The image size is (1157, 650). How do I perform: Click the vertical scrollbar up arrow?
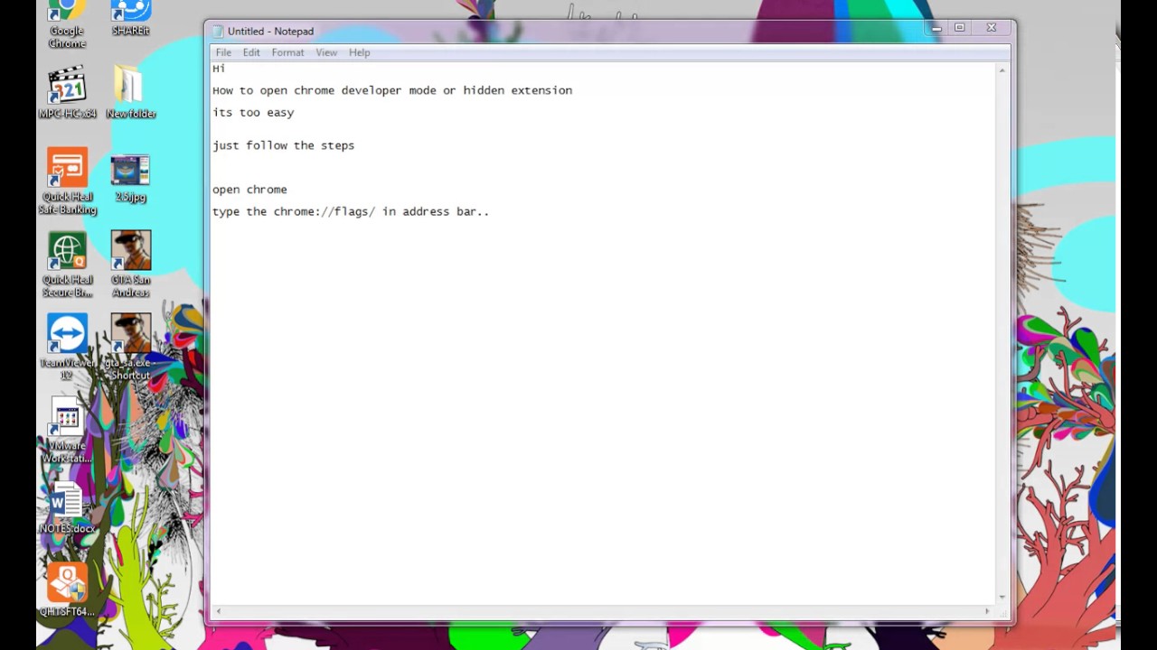tap(1002, 70)
